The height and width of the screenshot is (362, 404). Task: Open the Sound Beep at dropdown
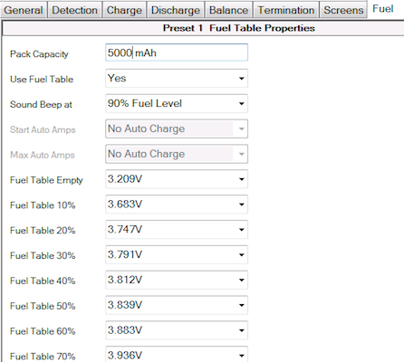pos(177,103)
